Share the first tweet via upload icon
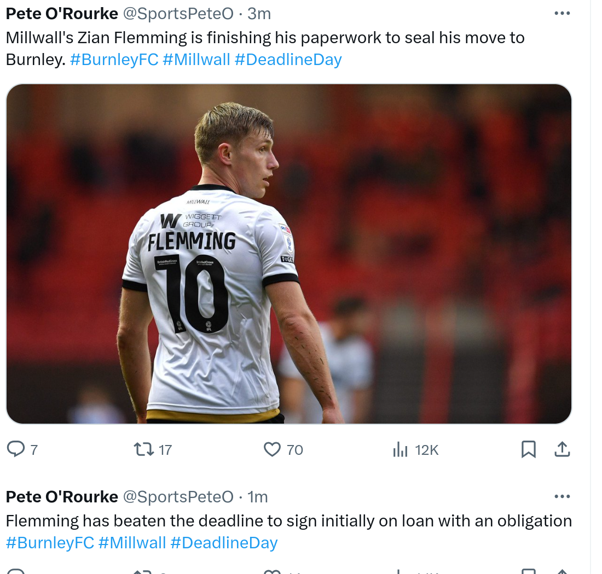Viewport: 602px width, 574px height. (562, 449)
